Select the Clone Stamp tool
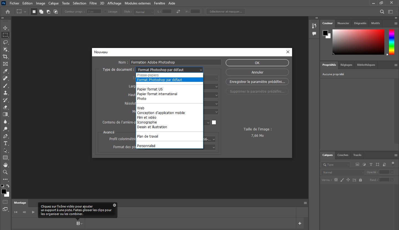 tap(5, 93)
